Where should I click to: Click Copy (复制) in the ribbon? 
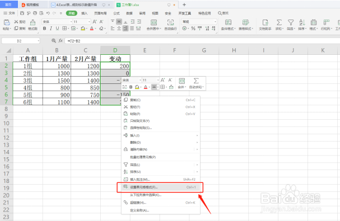[20, 29]
